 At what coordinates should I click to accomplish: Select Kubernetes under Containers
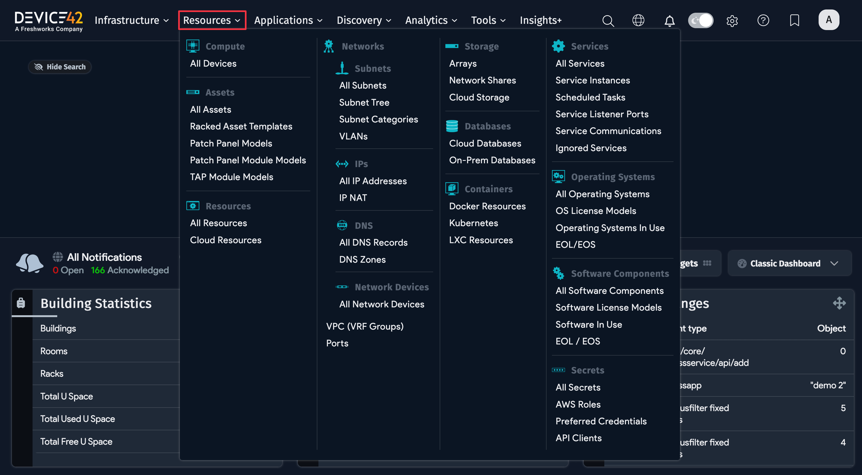(474, 223)
